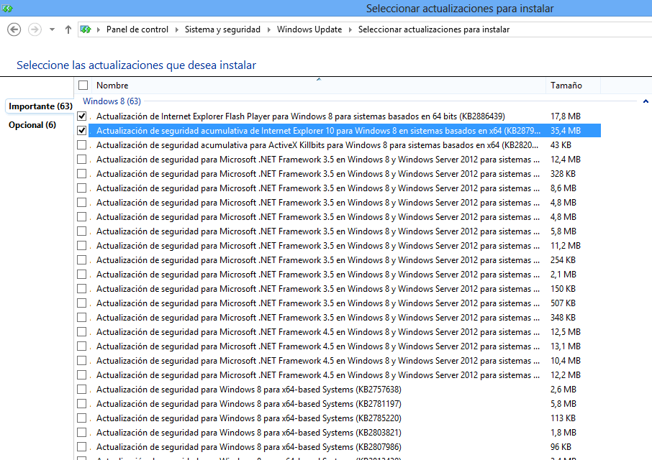Toggle the select-all checkbox beside Nombre

83,86
